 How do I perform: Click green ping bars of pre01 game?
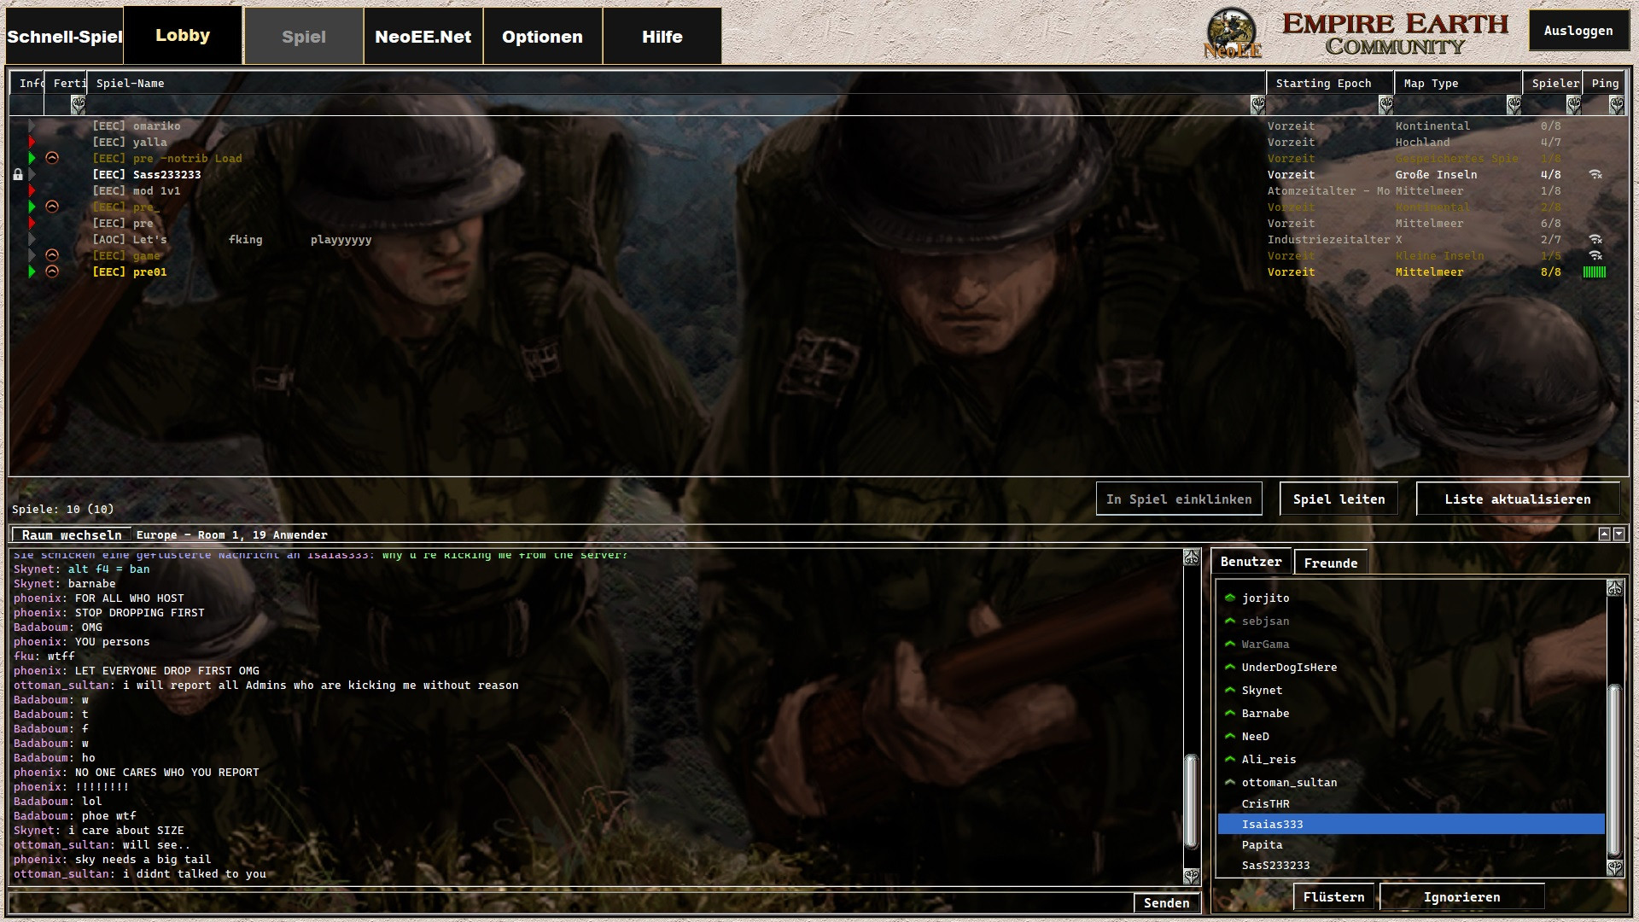coord(1595,271)
